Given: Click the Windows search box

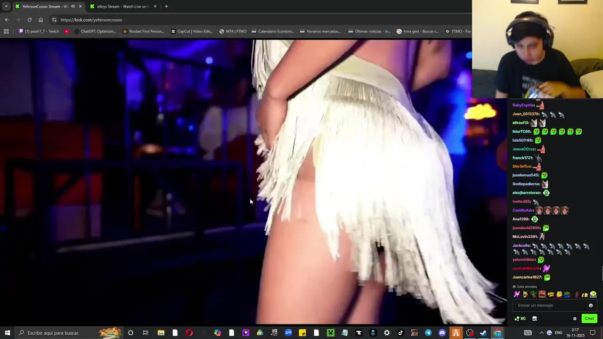Looking at the screenshot, I should click(69, 333).
